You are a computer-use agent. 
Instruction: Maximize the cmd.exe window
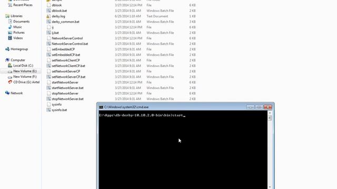coord(259,107)
